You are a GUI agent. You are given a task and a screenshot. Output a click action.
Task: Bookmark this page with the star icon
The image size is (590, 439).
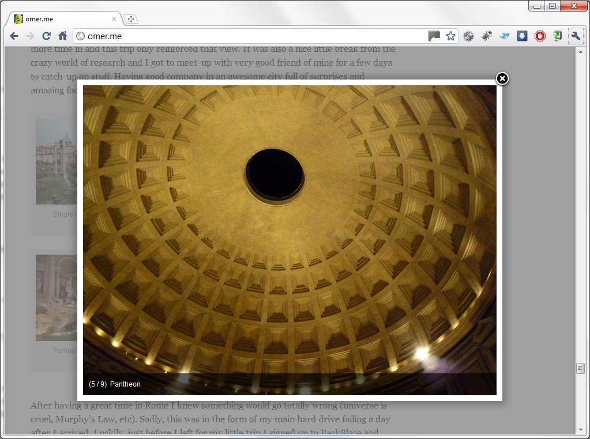[x=450, y=36]
